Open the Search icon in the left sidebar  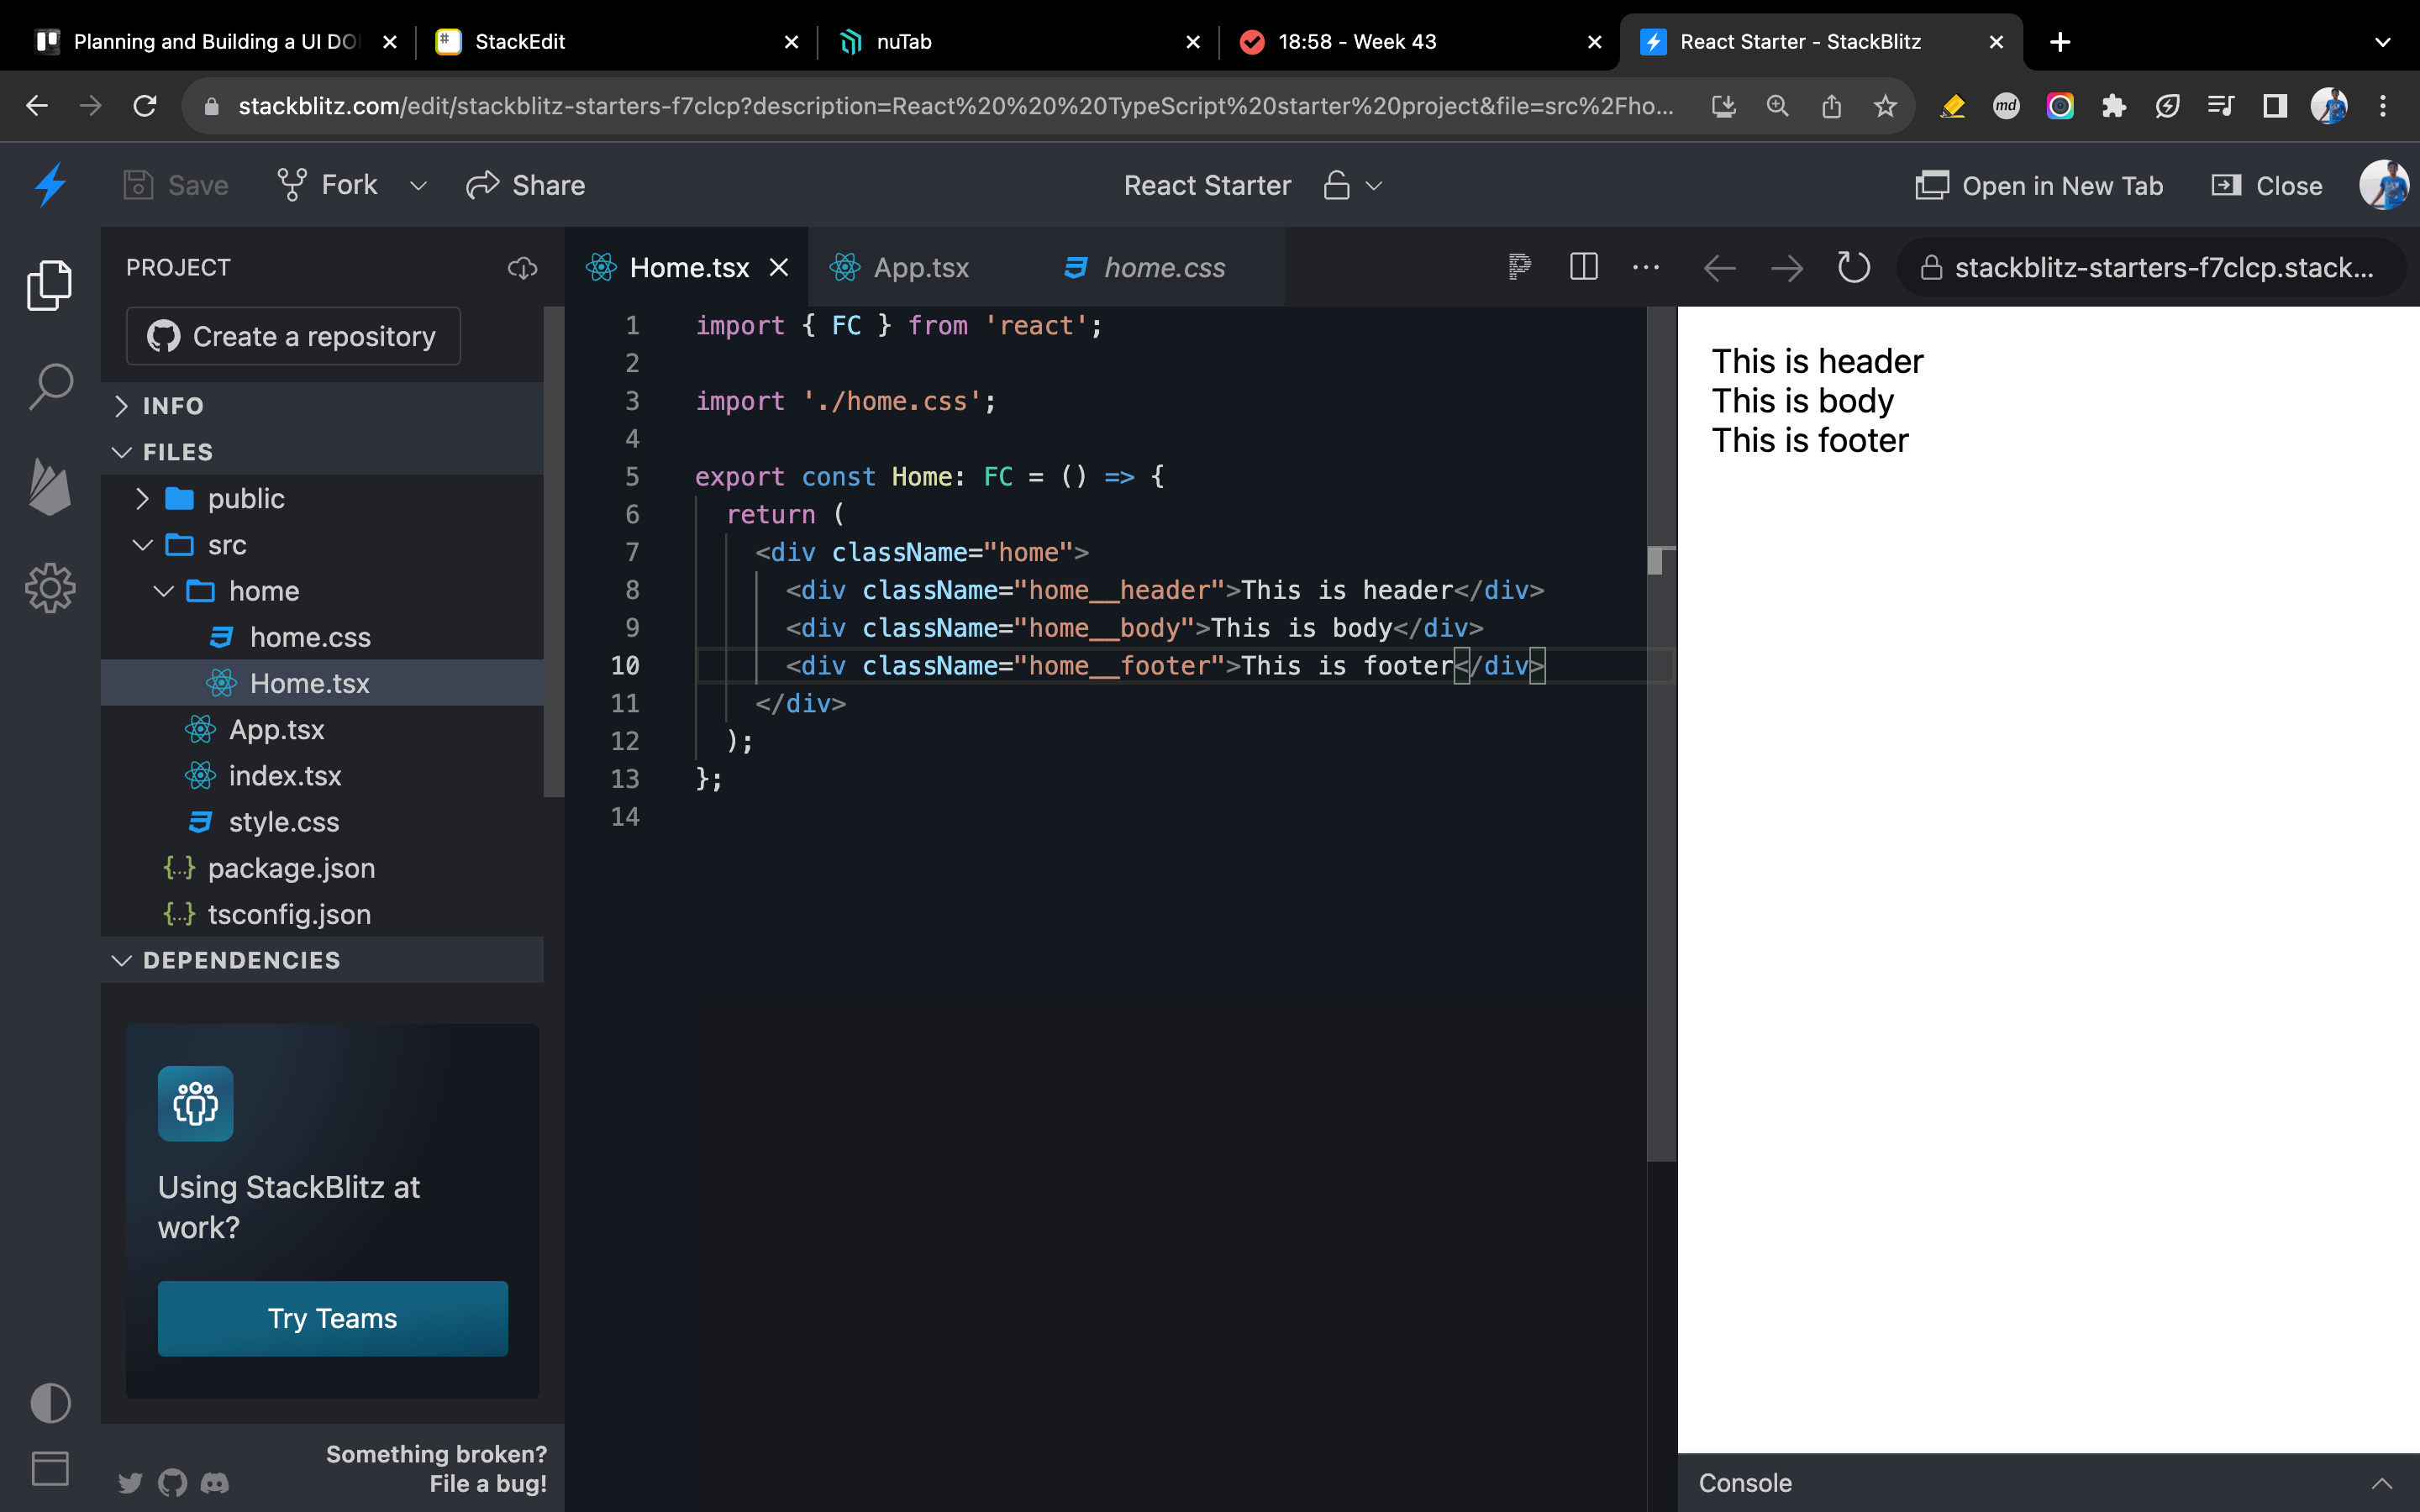(50, 386)
